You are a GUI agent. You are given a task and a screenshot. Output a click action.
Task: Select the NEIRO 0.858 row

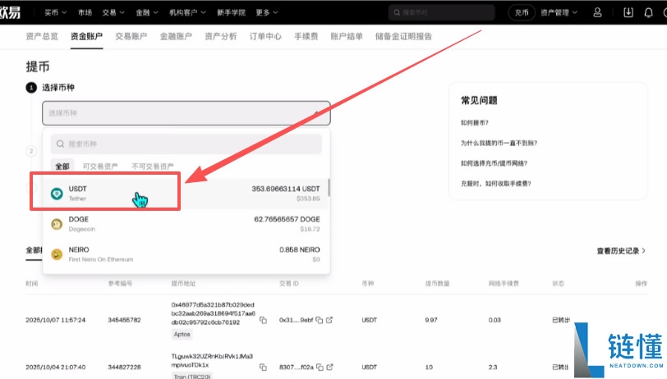[186, 254]
